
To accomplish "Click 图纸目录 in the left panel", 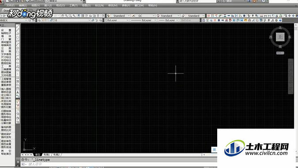I will pos(6,92).
